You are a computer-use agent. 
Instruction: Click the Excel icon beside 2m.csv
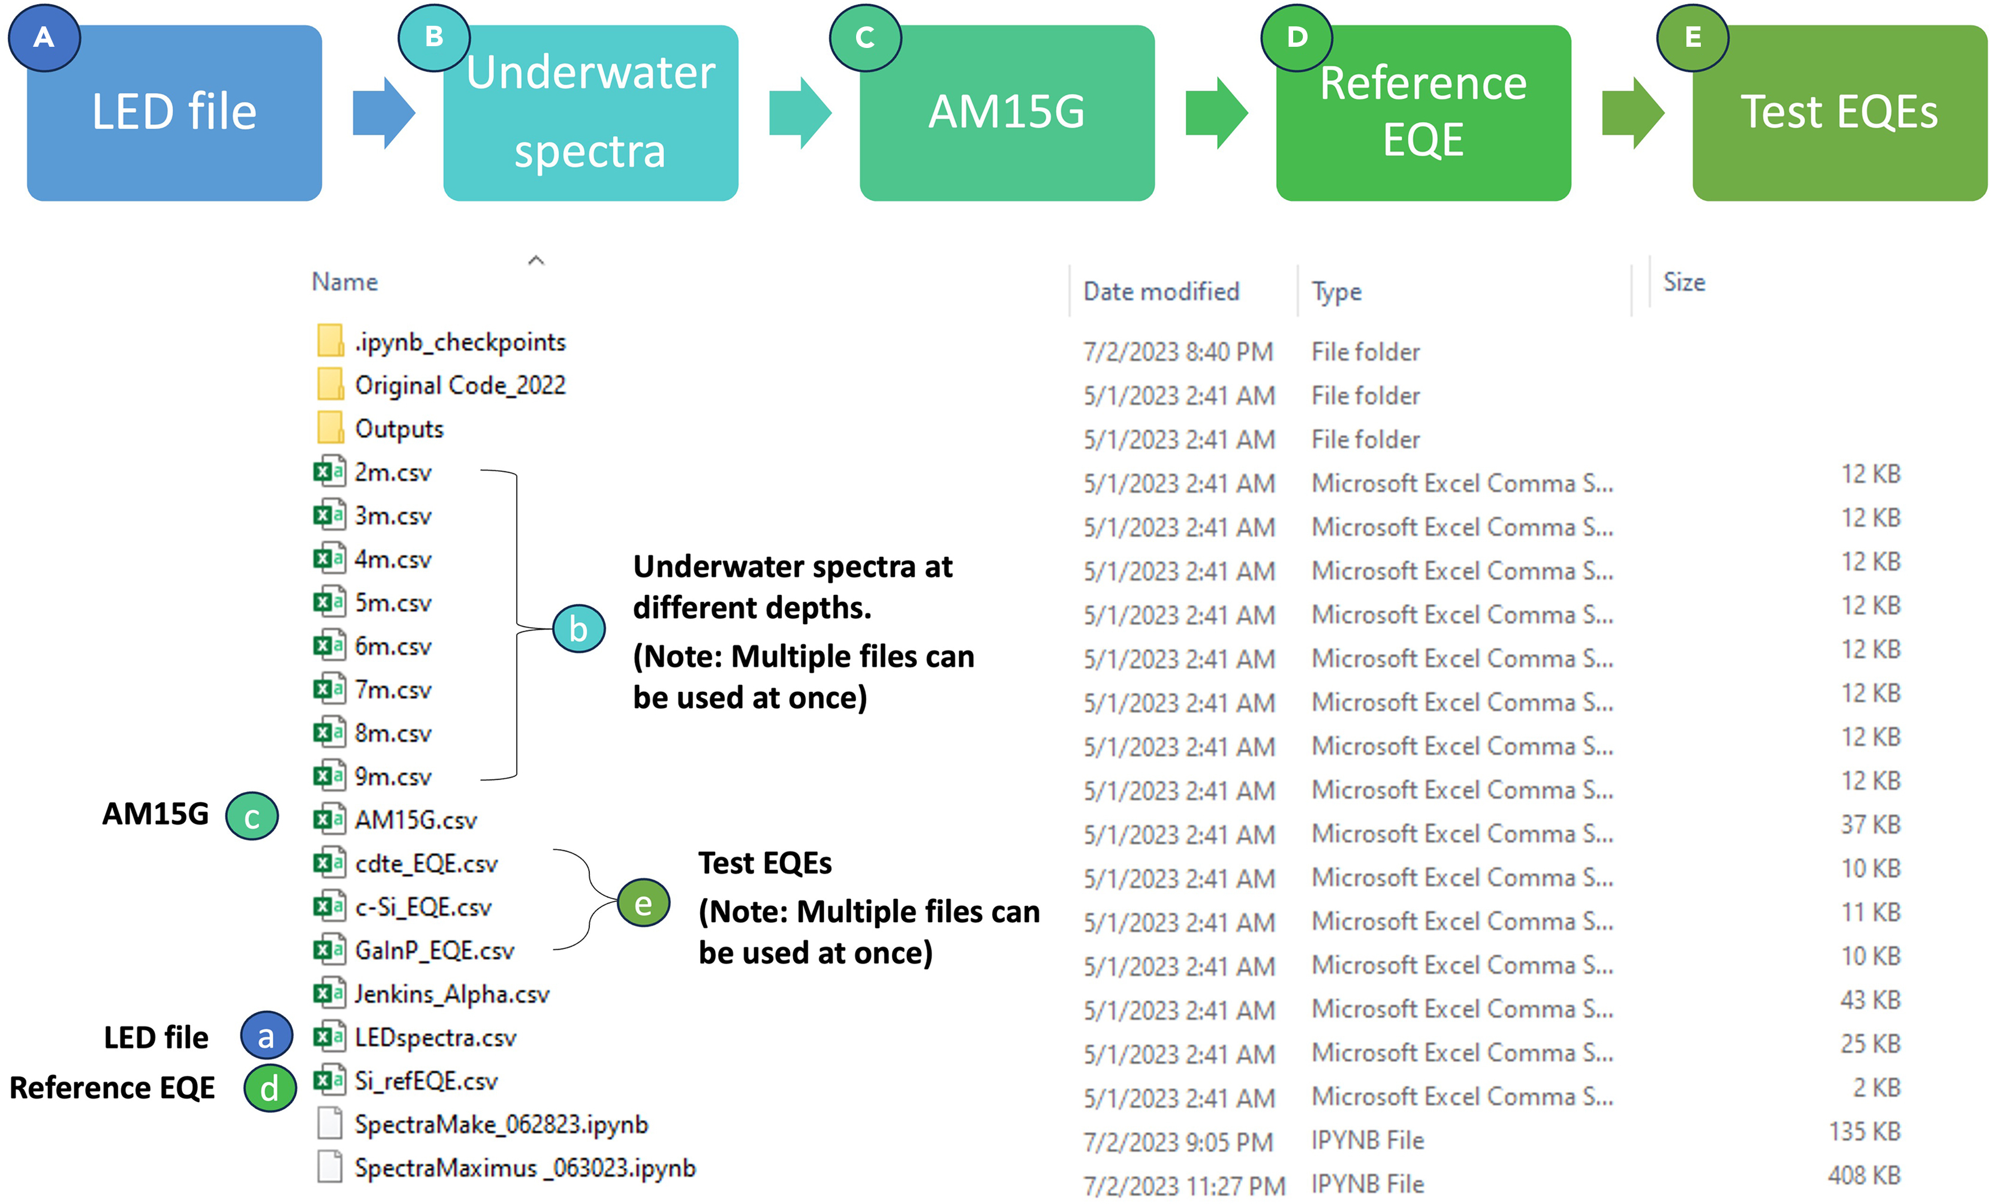coord(329,471)
